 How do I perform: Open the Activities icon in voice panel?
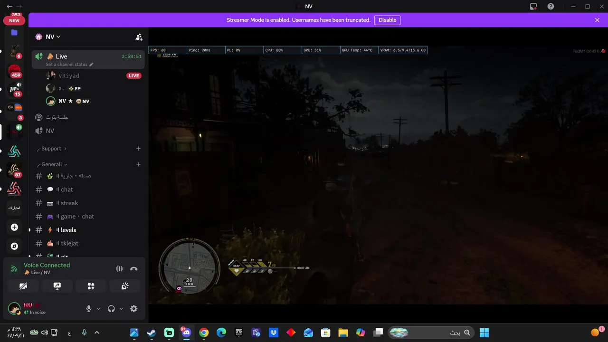point(91,286)
